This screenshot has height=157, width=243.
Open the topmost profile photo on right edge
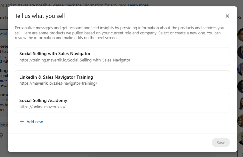[240, 35]
